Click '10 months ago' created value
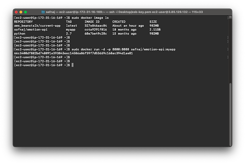The height and width of the screenshot is (164, 245). pos(124,30)
